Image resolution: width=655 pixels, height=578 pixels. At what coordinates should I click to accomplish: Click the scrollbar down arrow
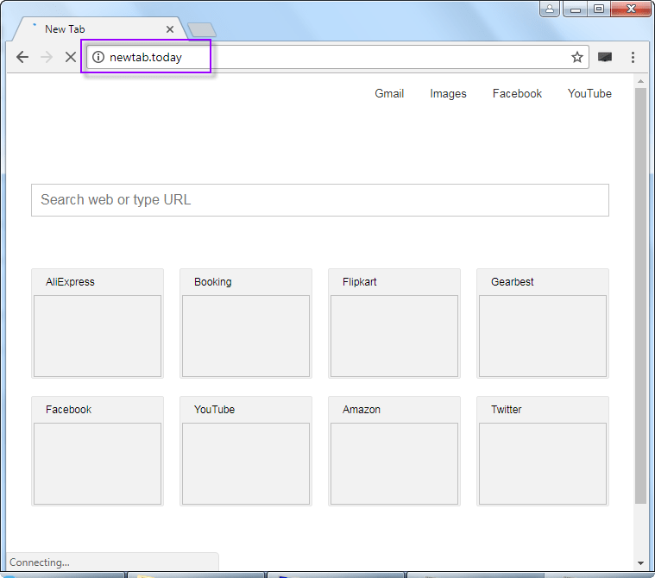pos(640,563)
